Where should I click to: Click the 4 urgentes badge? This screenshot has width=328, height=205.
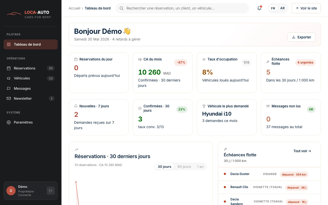click(305, 63)
